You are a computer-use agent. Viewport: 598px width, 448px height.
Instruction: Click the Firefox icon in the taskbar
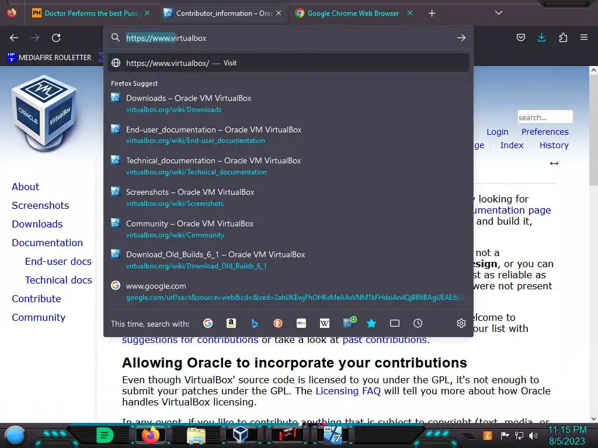[150, 435]
